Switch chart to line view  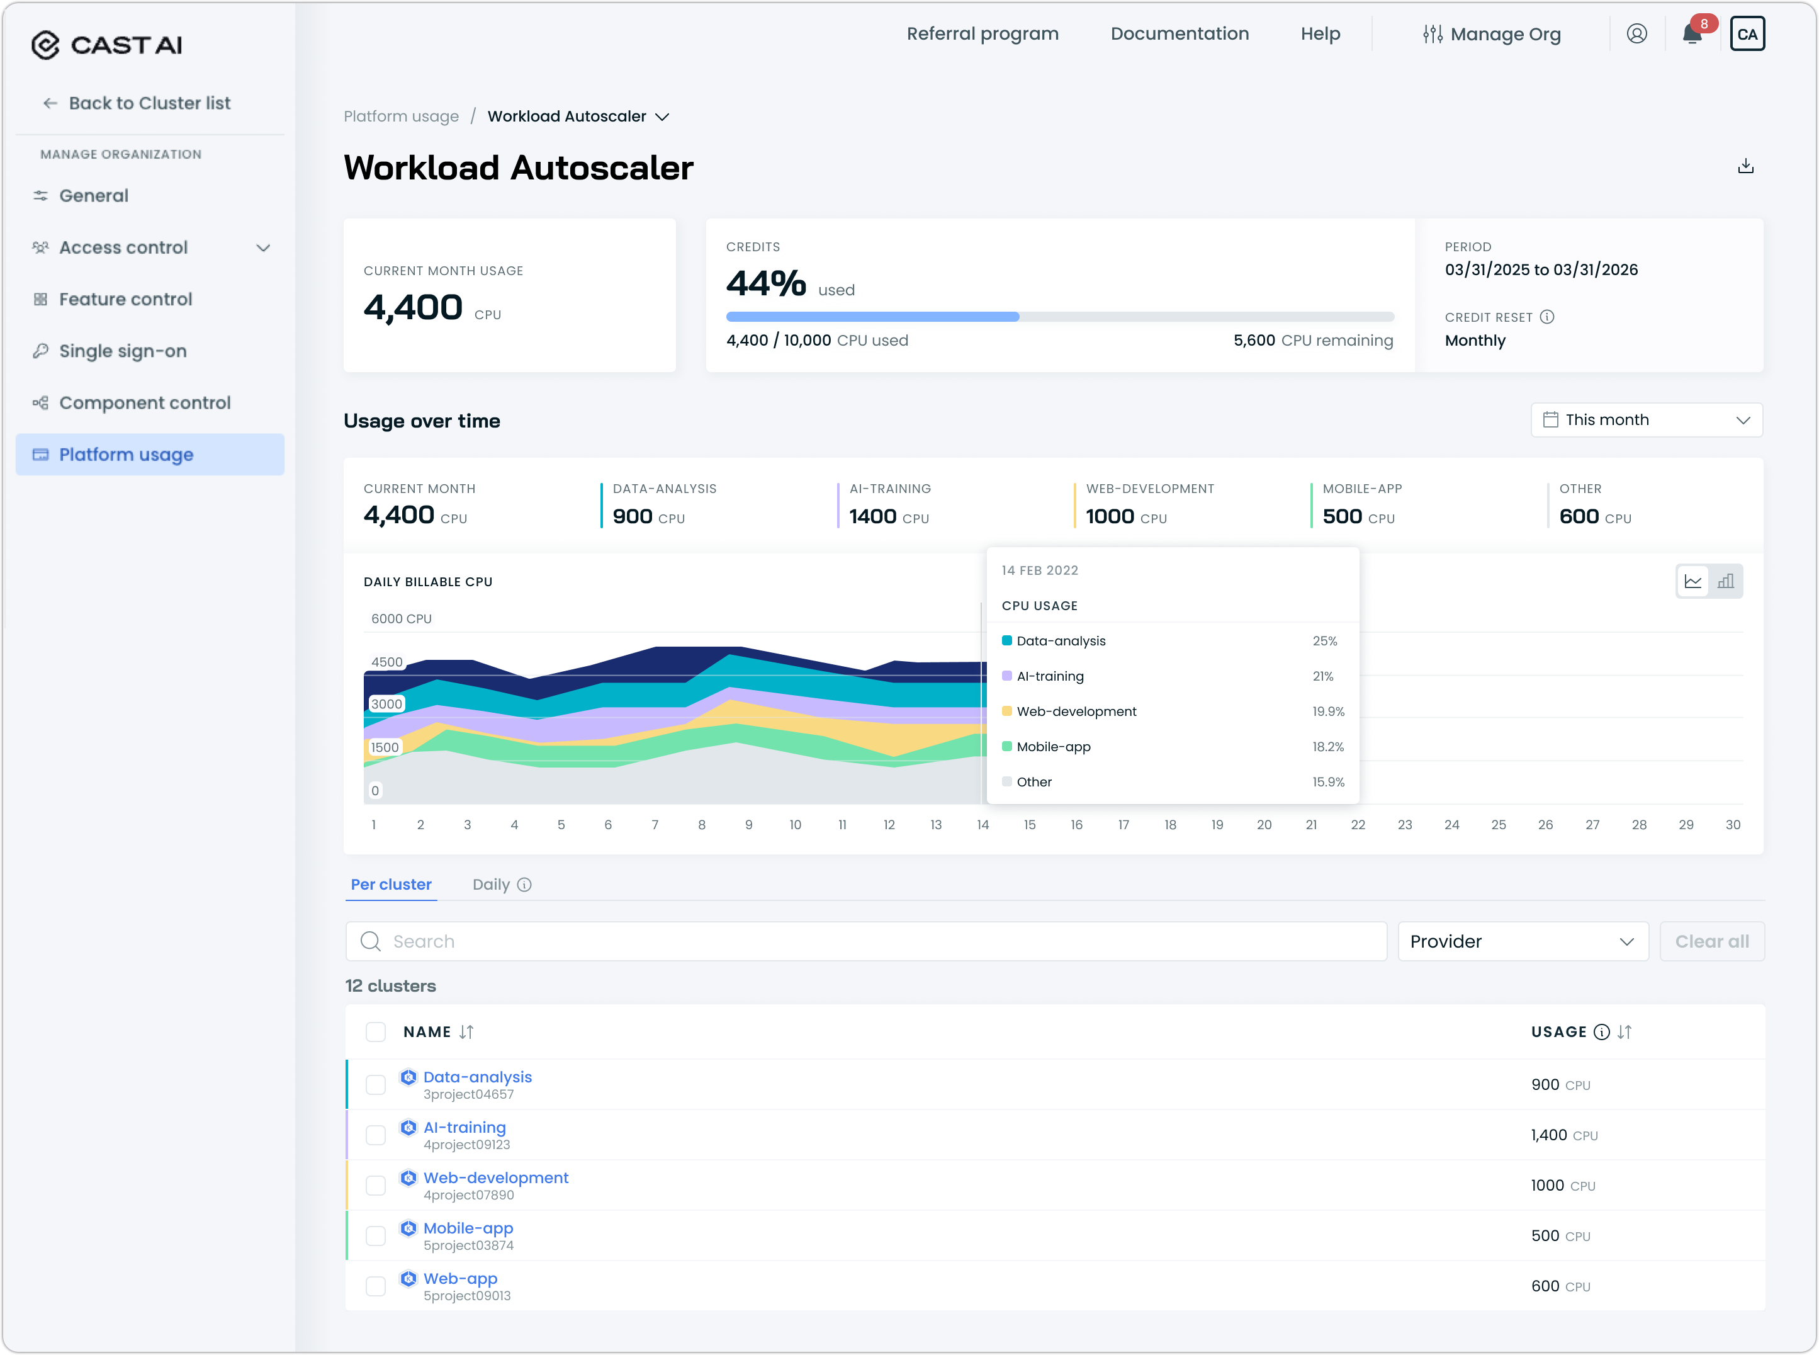point(1692,582)
